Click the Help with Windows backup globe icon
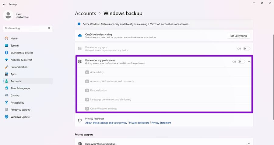This screenshot has height=145, width=274. (80, 143)
